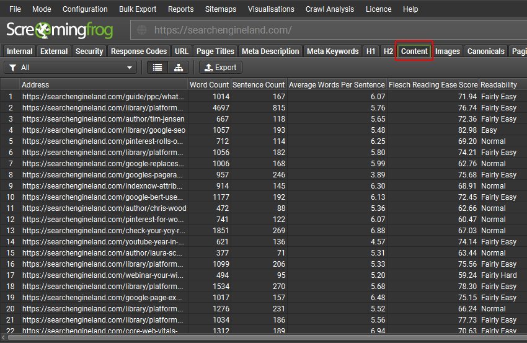The height and width of the screenshot is (343, 527).
Task: Sort by Flesch Reading Ease Score column
Action: click(x=433, y=85)
